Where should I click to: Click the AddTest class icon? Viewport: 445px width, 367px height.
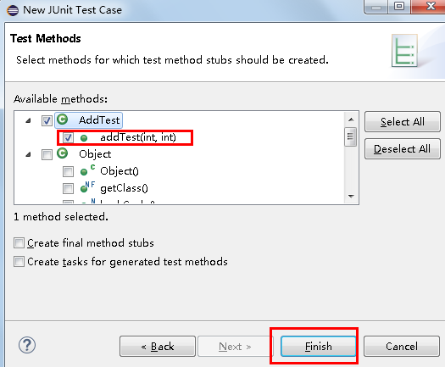(62, 120)
